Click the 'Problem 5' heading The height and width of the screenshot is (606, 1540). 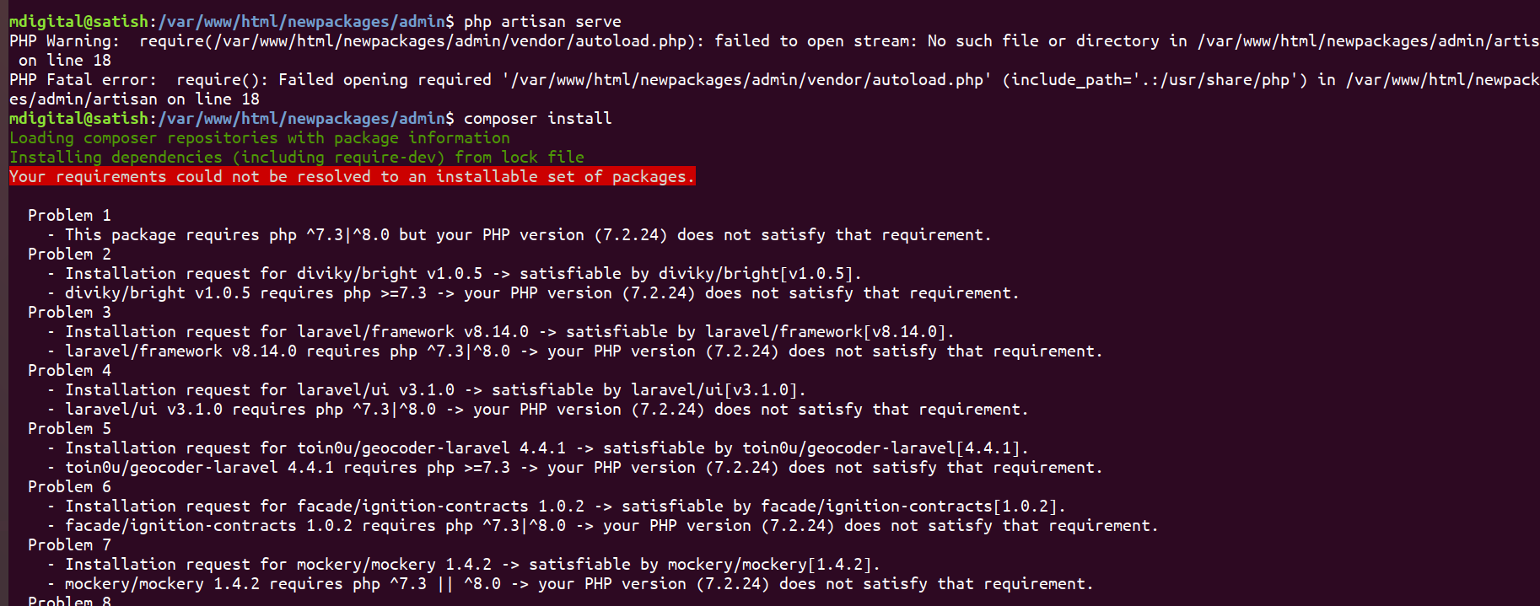tap(69, 428)
